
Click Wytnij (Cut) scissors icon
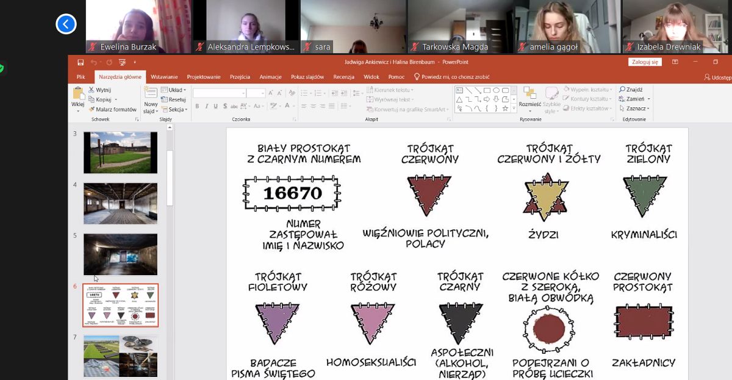pyautogui.click(x=91, y=90)
